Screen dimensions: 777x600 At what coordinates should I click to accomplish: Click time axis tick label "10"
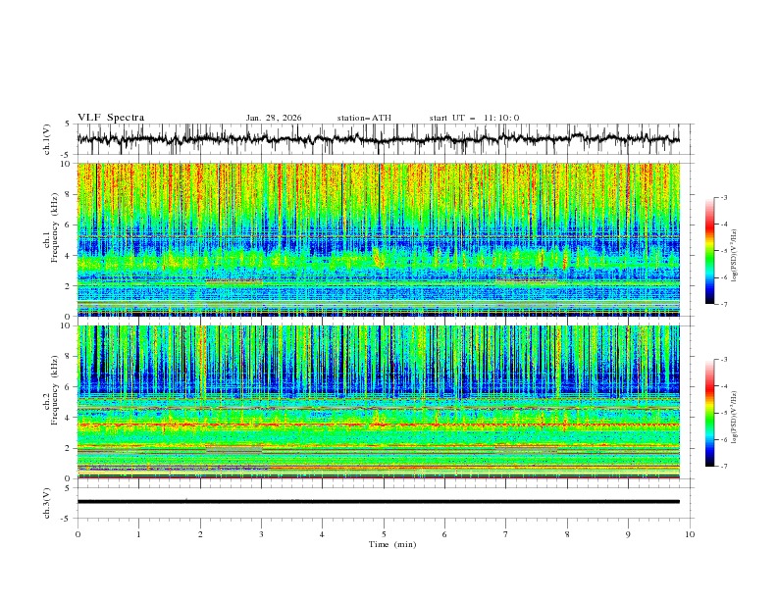tap(690, 534)
